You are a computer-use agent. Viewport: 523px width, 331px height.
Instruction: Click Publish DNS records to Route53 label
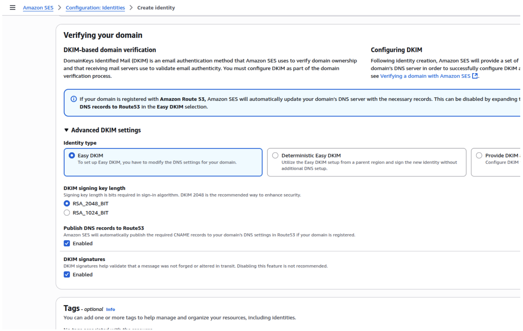click(x=104, y=228)
